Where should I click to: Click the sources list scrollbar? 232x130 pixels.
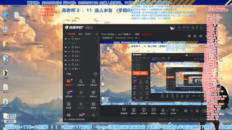[99, 49]
